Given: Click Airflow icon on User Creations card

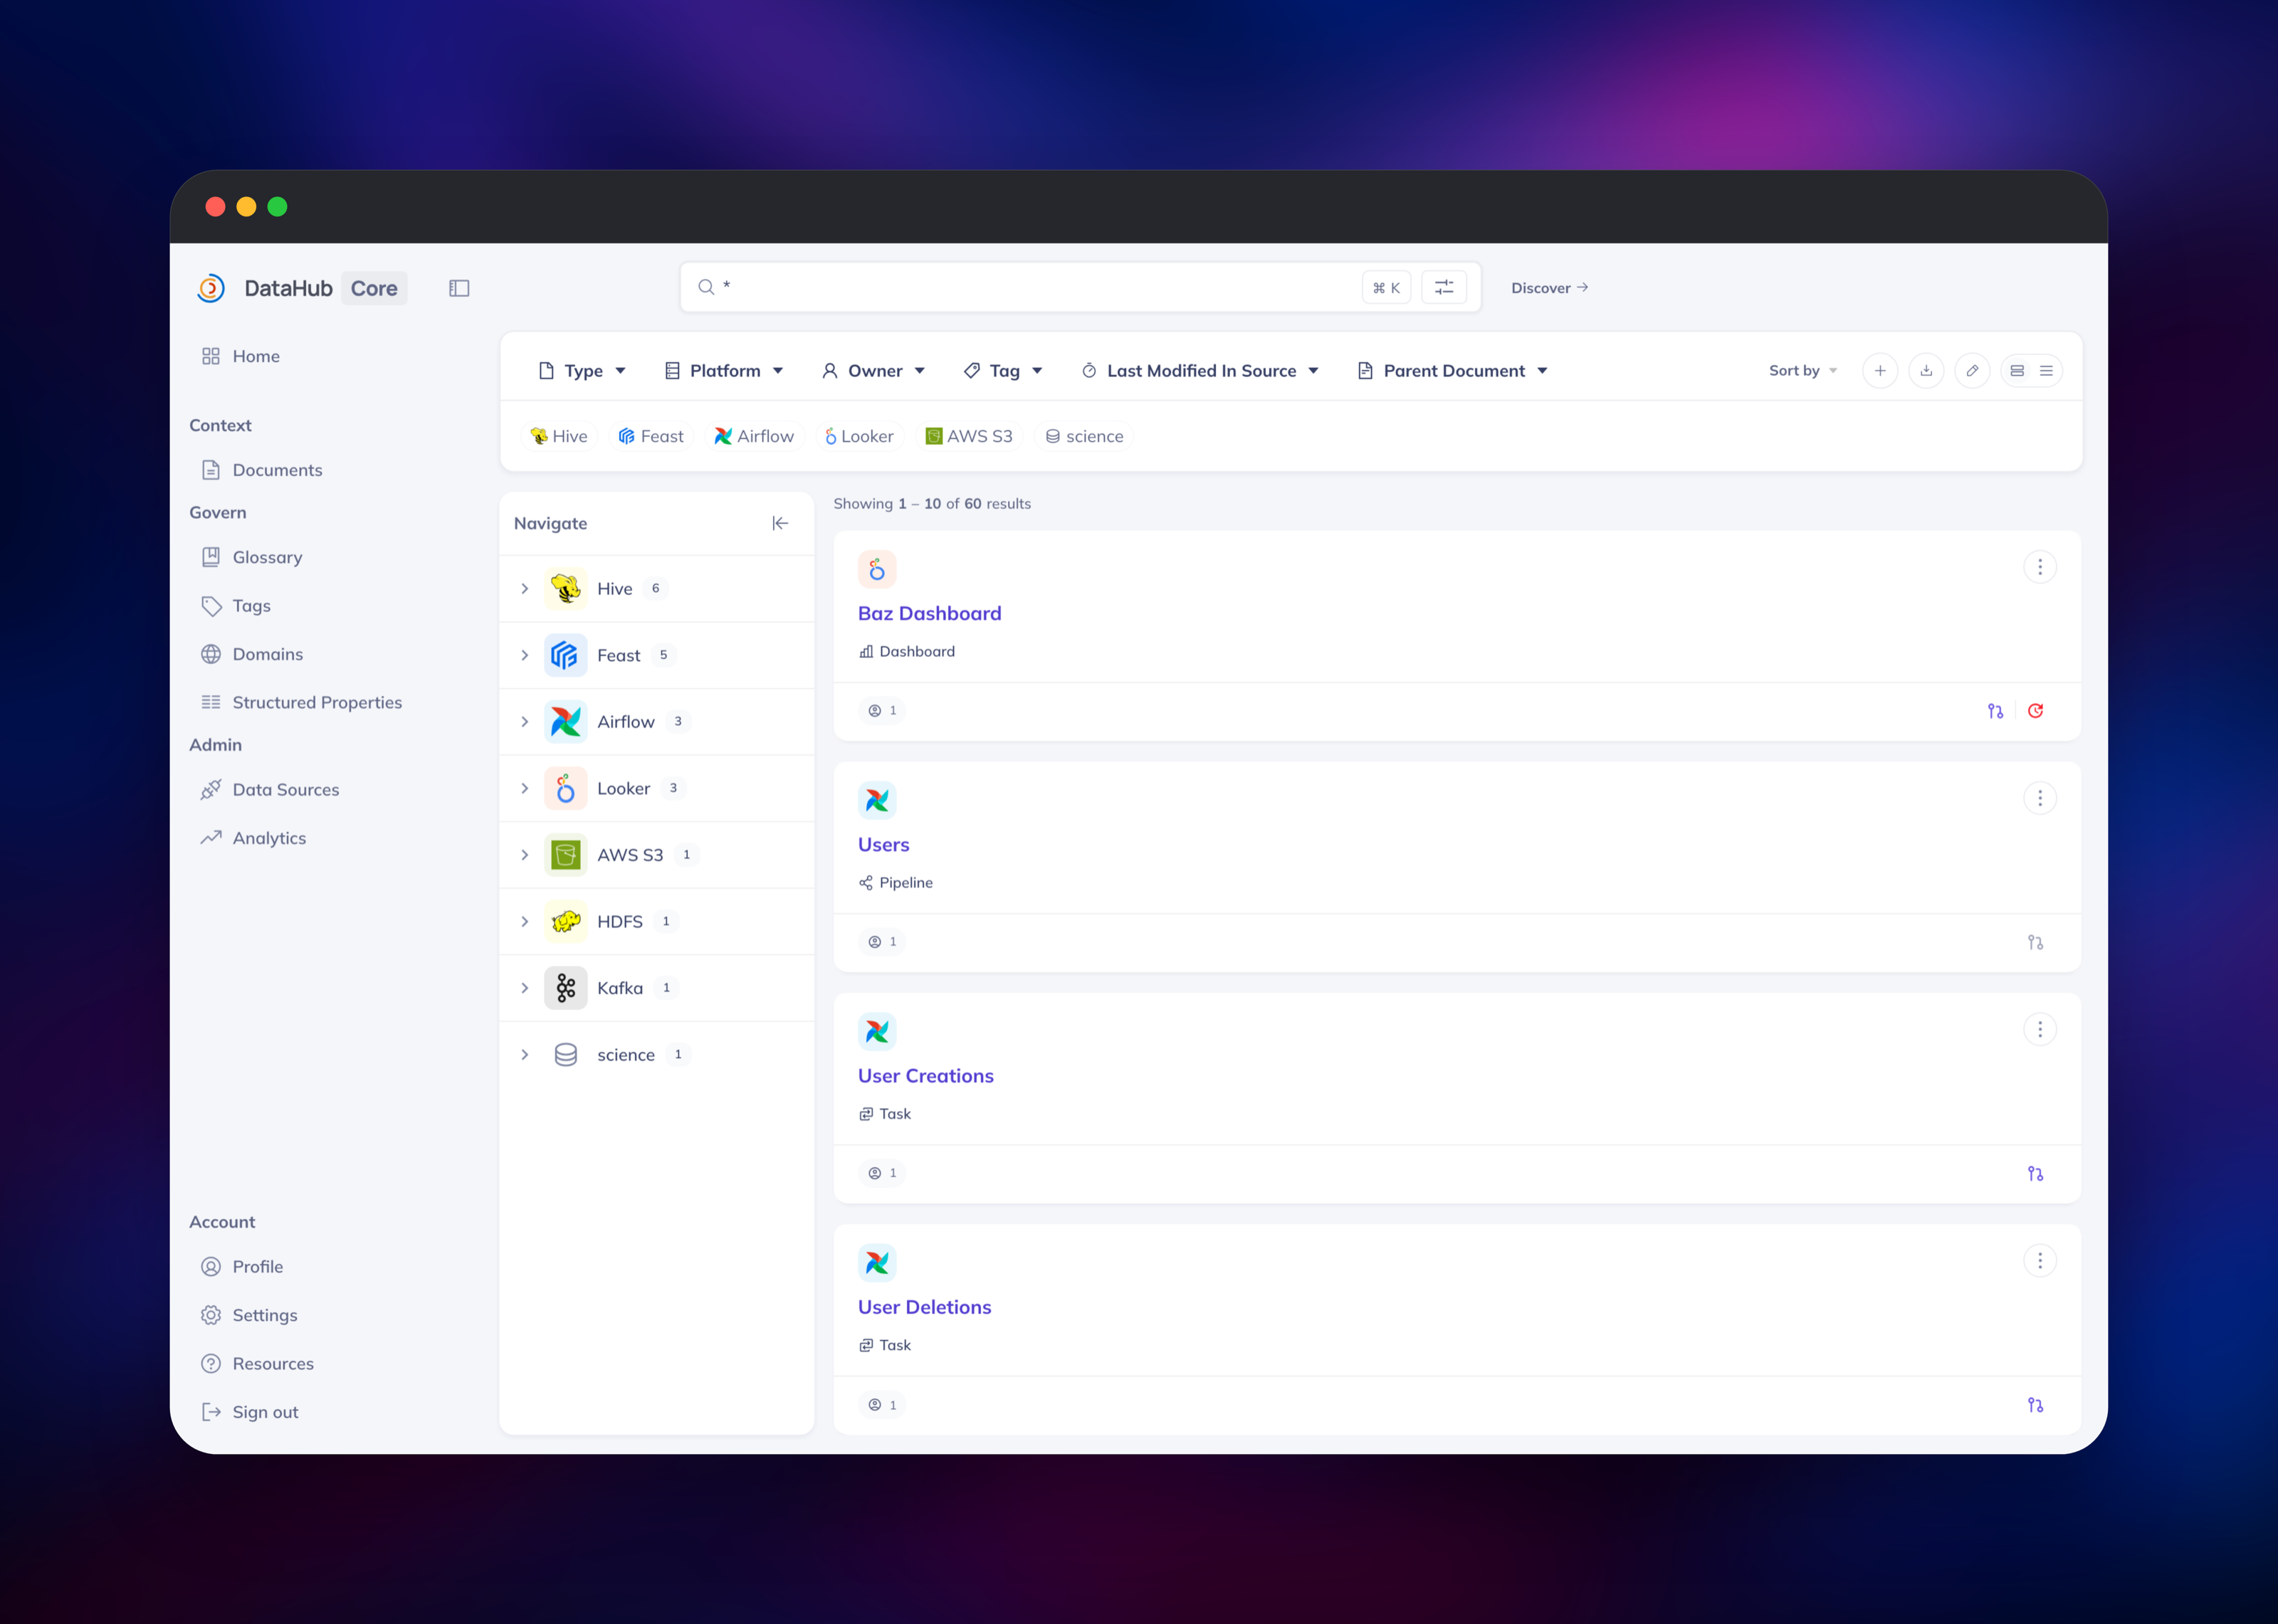Looking at the screenshot, I should [877, 1032].
